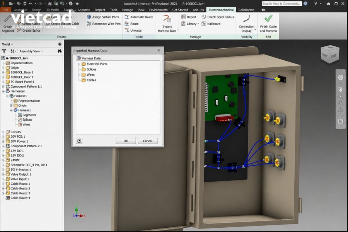The image size is (348, 232).
Task: Run Automatic Route command
Action: click(x=139, y=17)
